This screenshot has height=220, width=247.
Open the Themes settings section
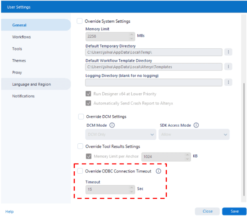click(19, 60)
